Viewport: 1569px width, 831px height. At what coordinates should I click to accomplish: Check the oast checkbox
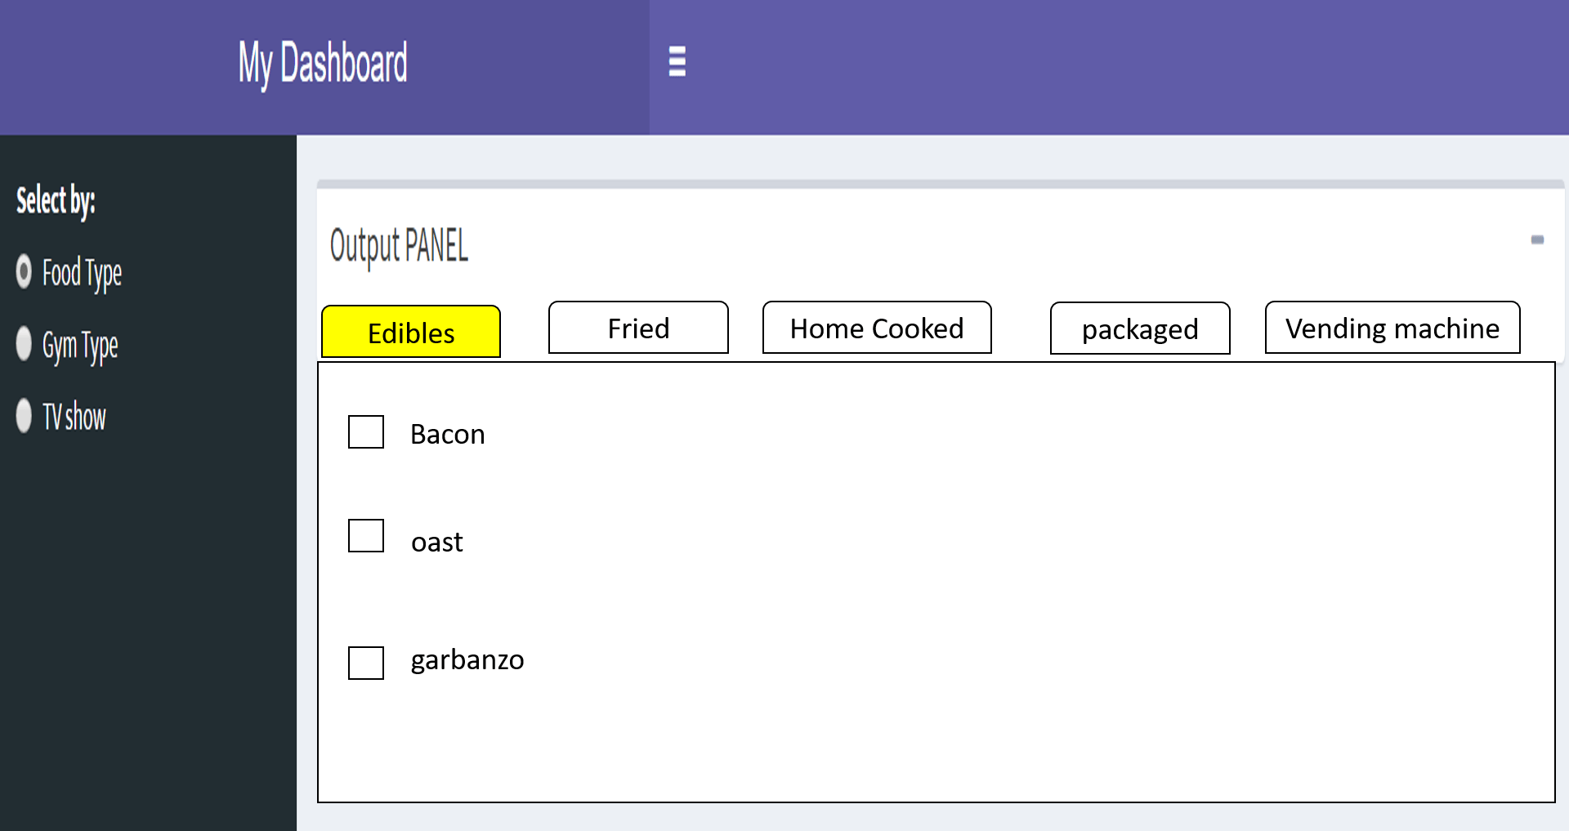click(x=365, y=536)
